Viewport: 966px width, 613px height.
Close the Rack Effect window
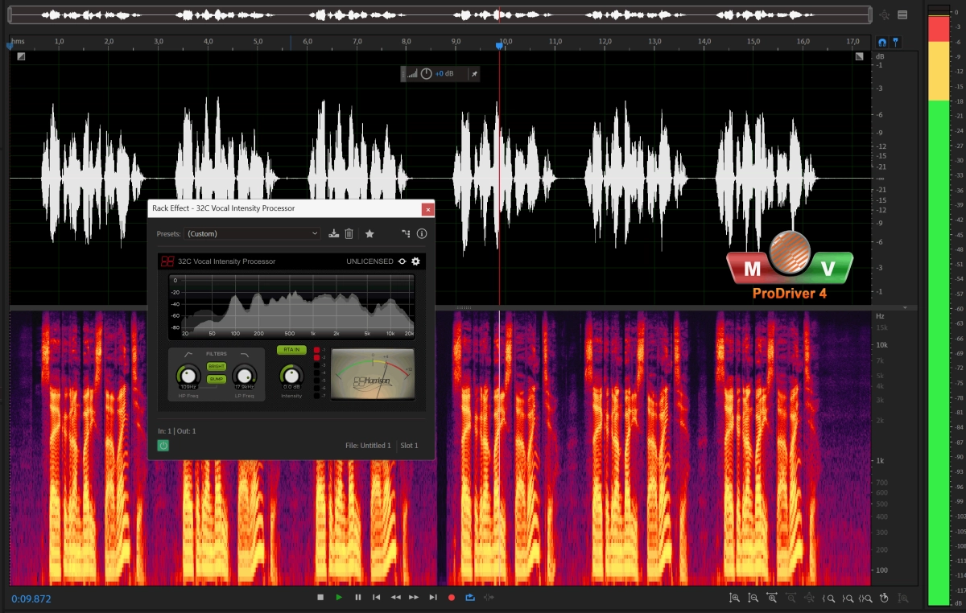428,208
